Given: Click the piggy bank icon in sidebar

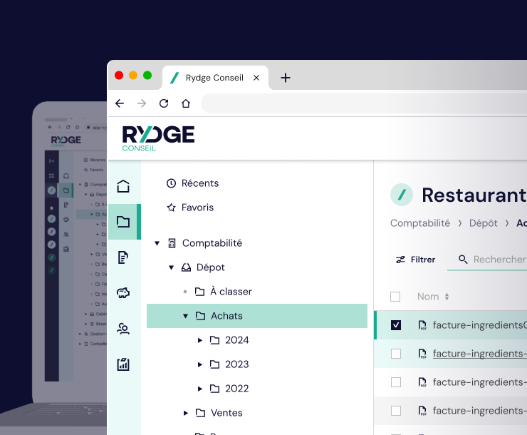Looking at the screenshot, I should [x=123, y=292].
